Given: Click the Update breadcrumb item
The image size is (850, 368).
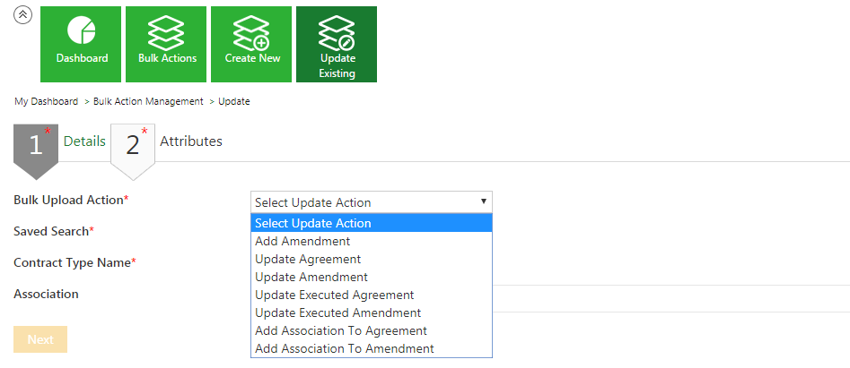Looking at the screenshot, I should [234, 101].
